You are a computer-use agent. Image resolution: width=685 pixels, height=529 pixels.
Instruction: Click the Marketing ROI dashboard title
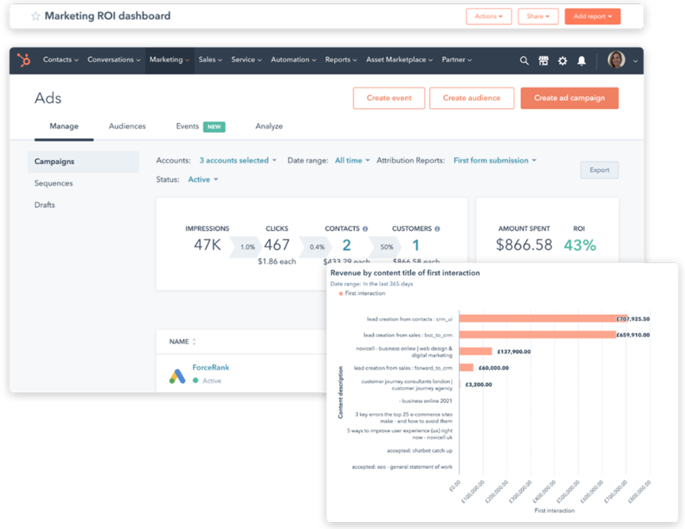click(x=108, y=16)
